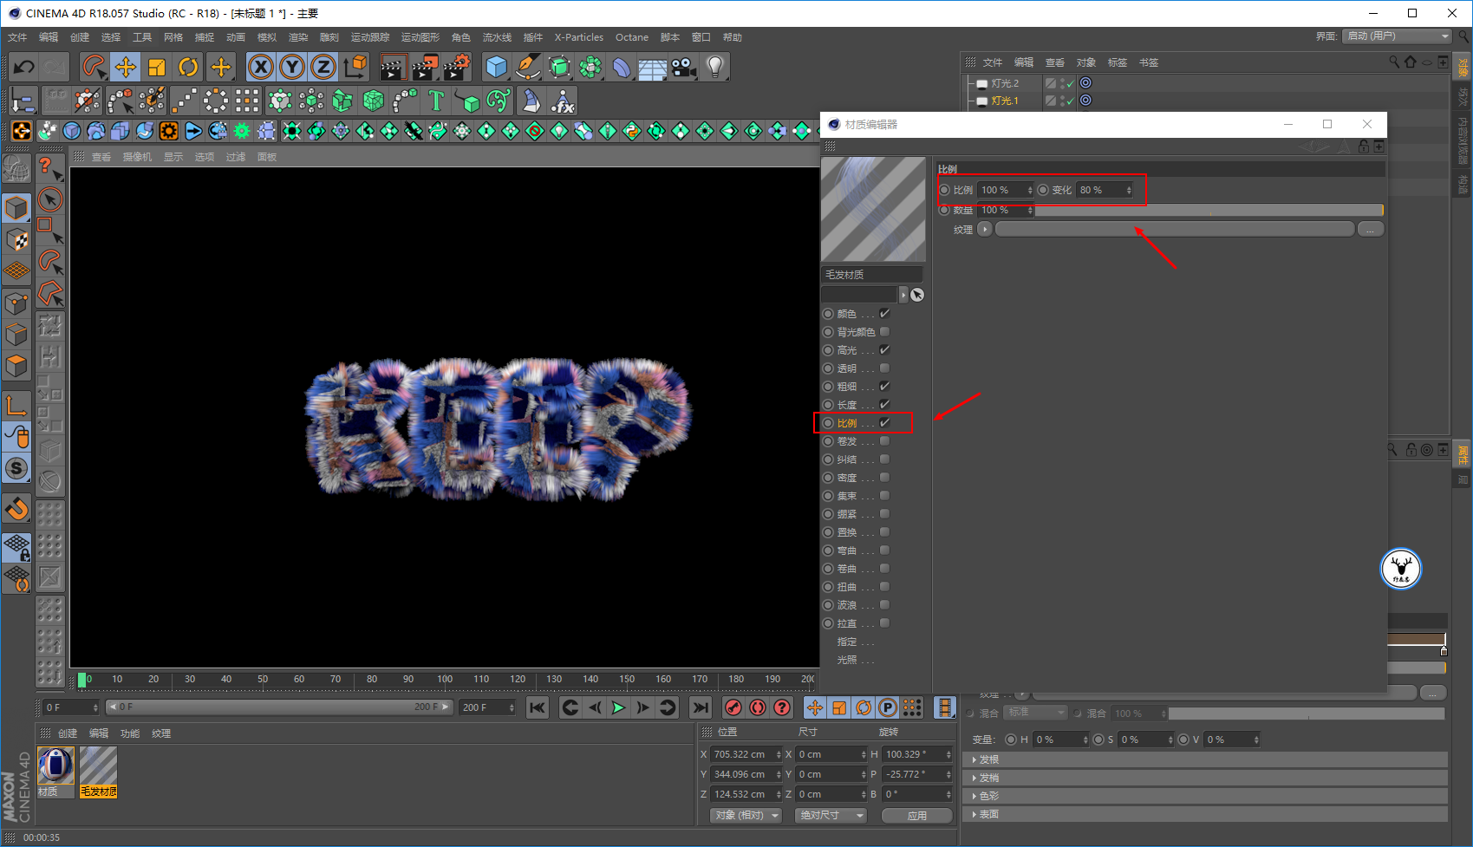Enable the 卷发 channel checkbox
This screenshot has height=847, width=1473.
pyautogui.click(x=884, y=441)
